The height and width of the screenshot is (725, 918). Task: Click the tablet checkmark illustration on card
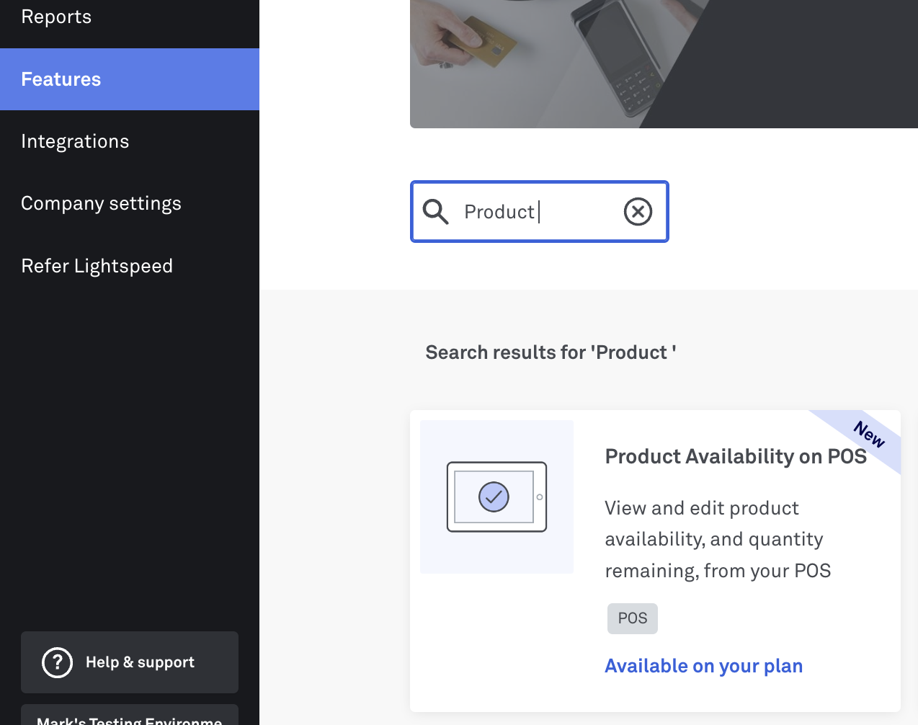(496, 497)
